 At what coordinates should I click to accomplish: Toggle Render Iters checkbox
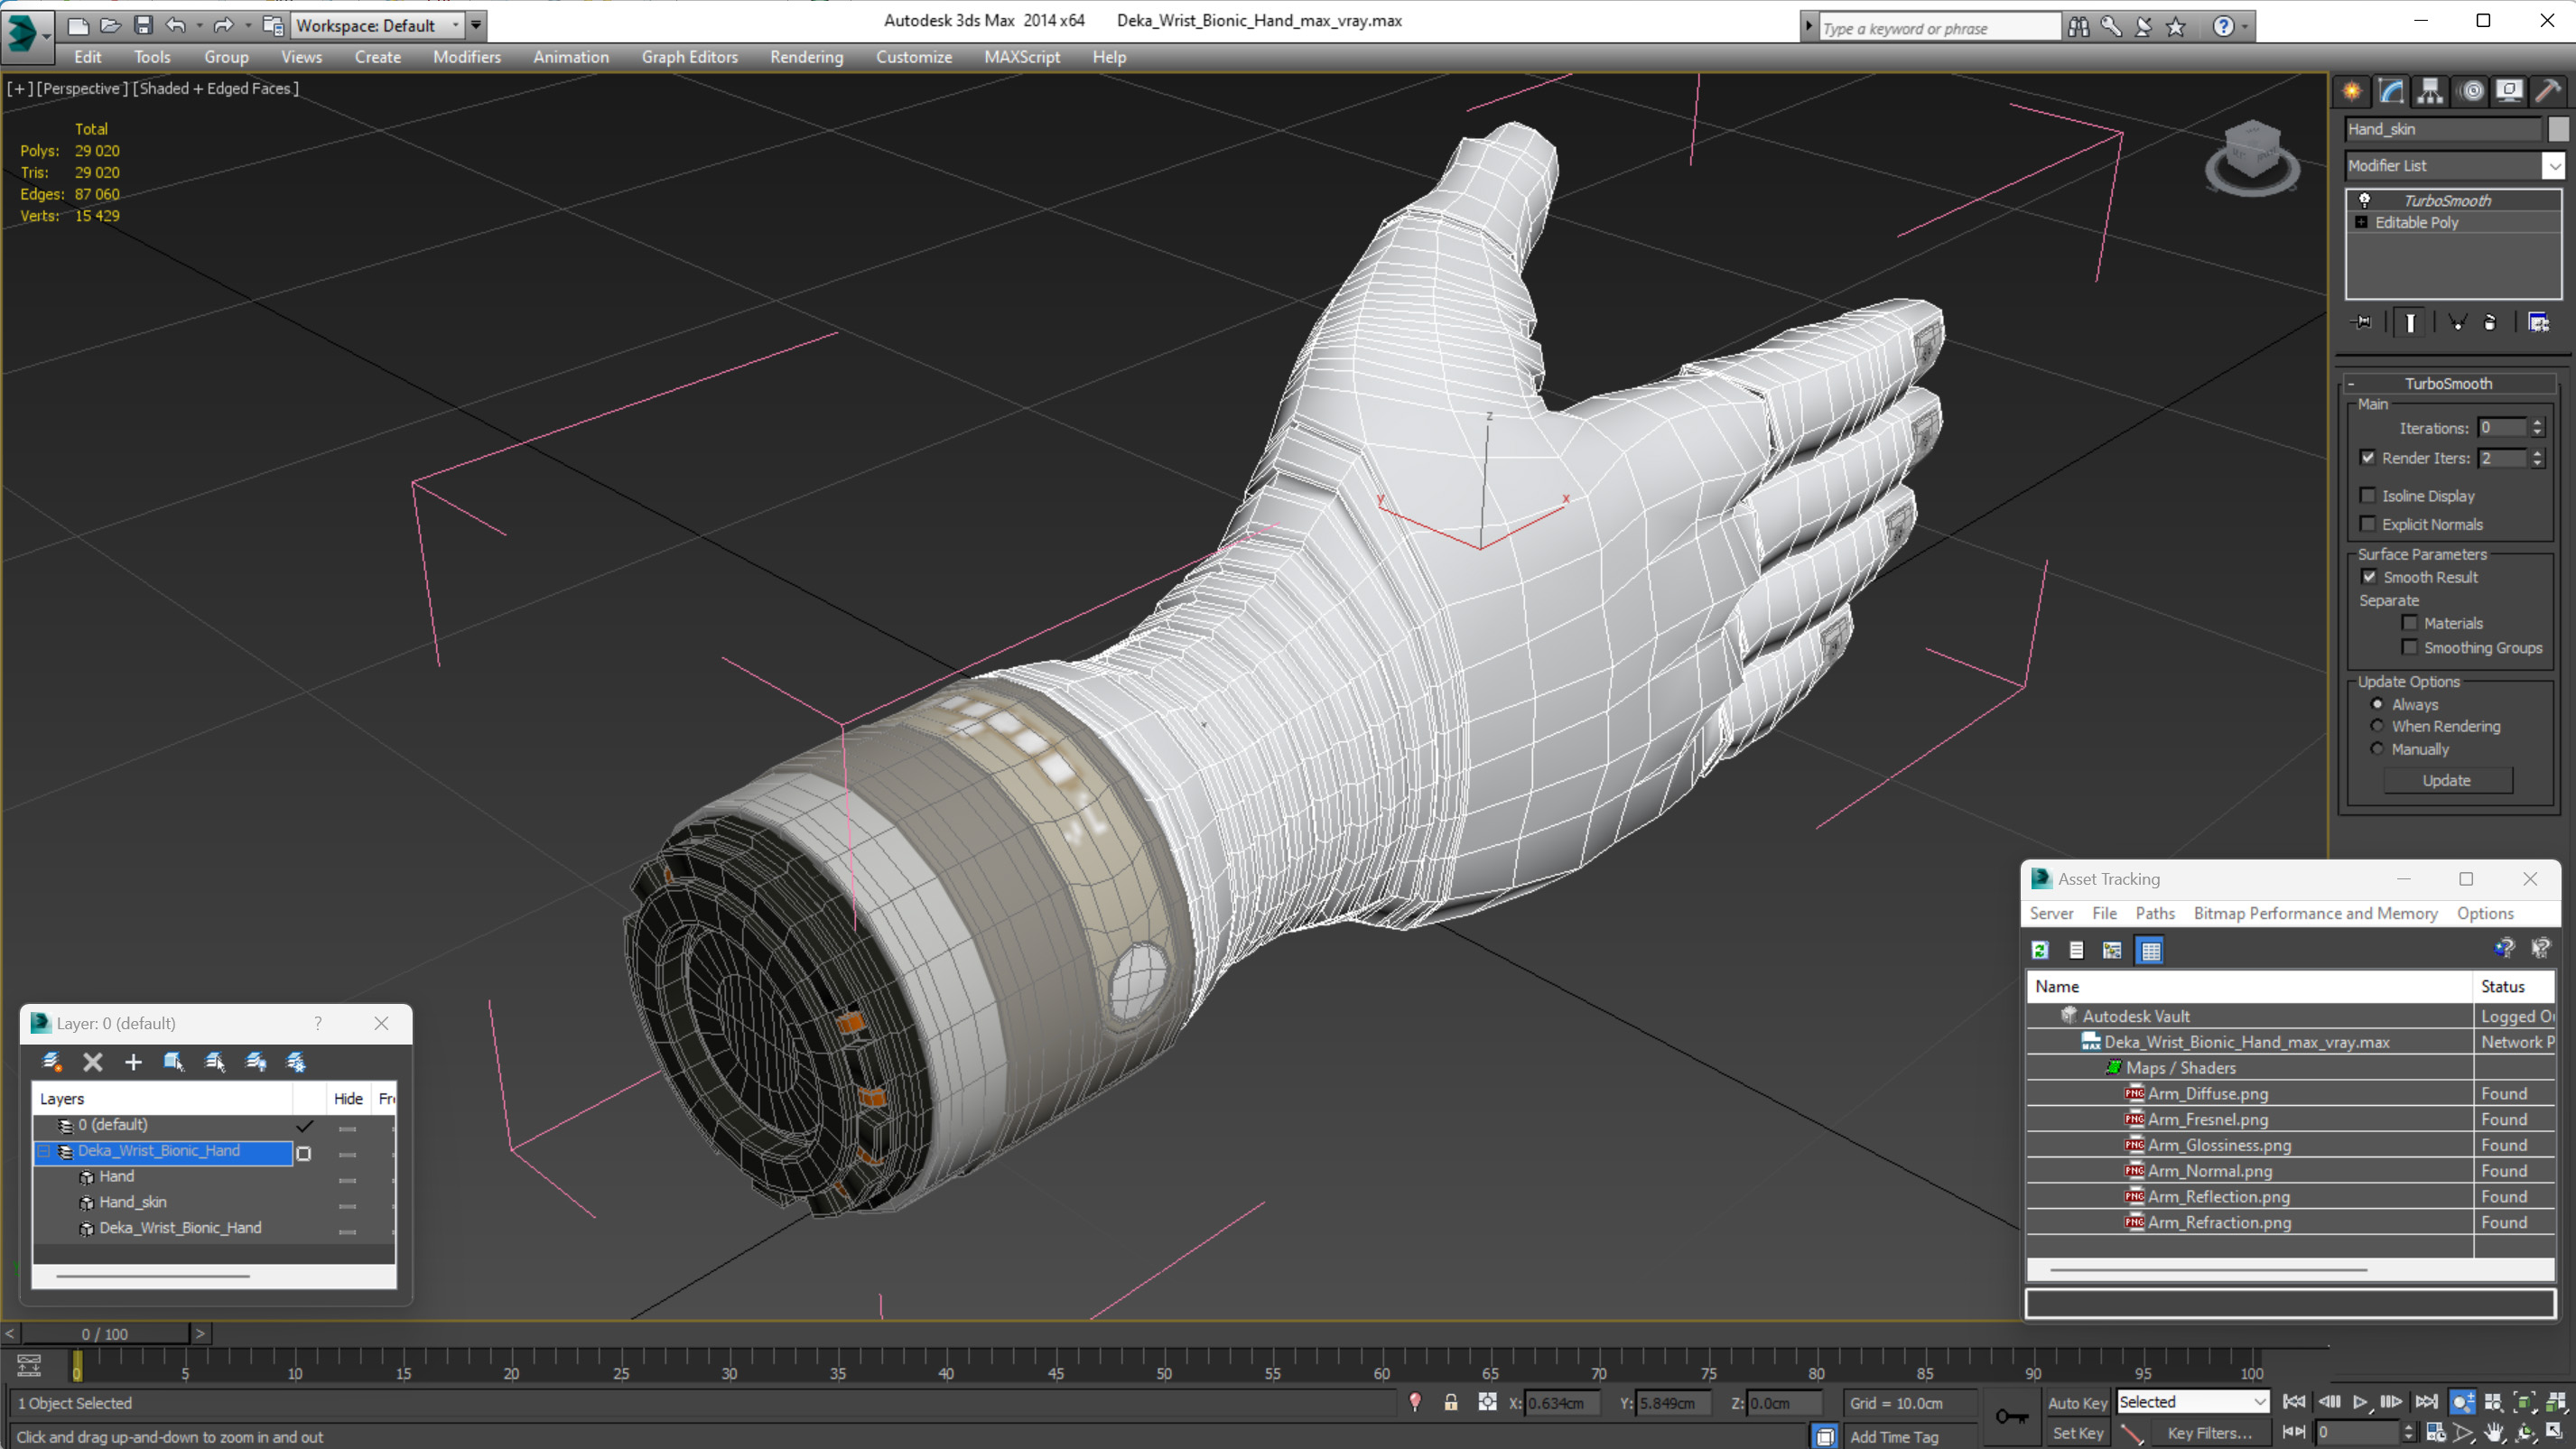2367,458
